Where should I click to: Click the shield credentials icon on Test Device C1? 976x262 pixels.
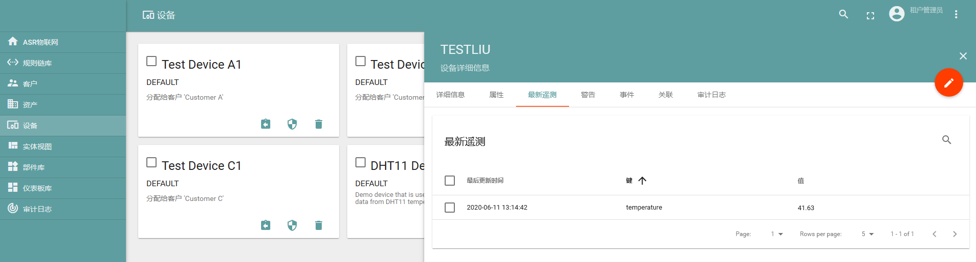pos(292,225)
